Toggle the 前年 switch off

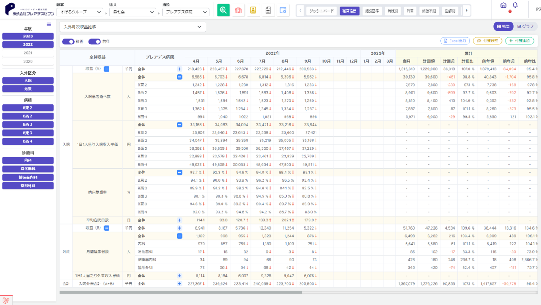click(94, 41)
